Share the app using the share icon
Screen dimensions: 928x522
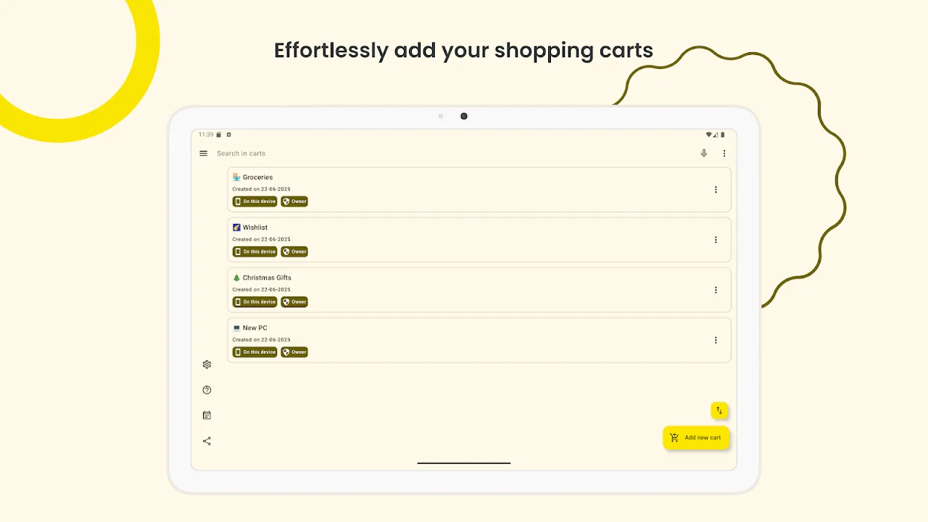coord(207,441)
